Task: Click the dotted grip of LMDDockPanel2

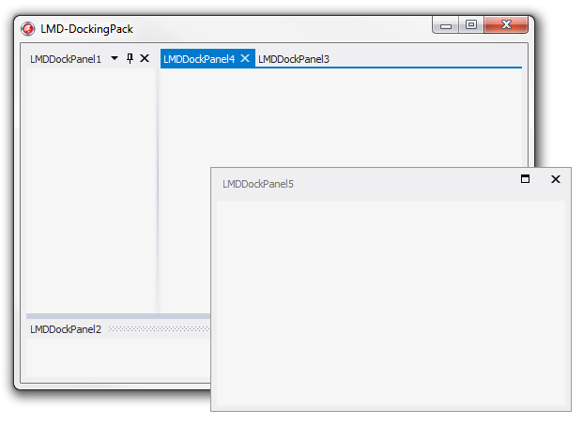Action: pyautogui.click(x=160, y=329)
